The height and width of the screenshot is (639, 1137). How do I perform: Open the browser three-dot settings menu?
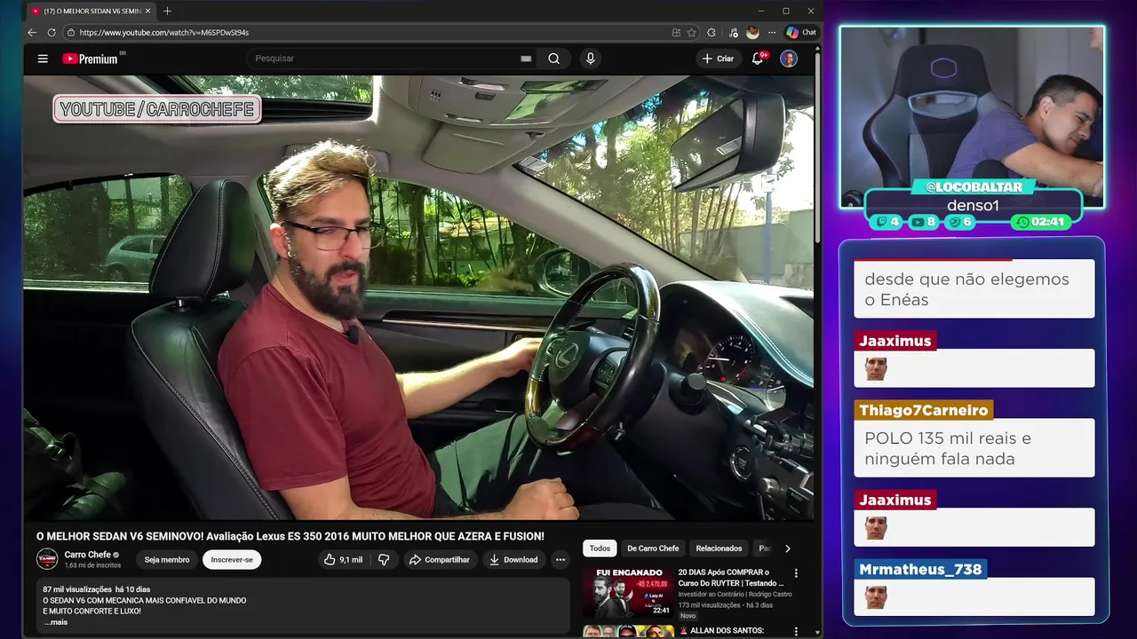pyautogui.click(x=771, y=33)
